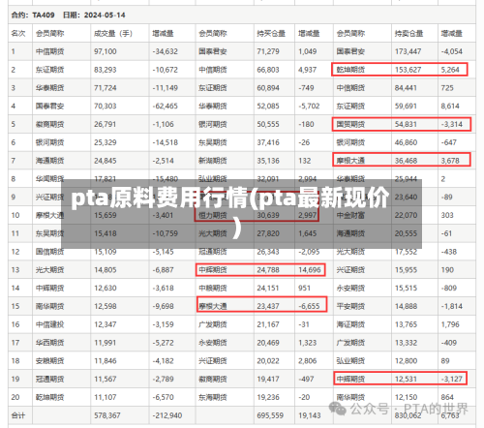Select the long position cell 66,803
This screenshot has height=428, width=484.
(x=268, y=70)
